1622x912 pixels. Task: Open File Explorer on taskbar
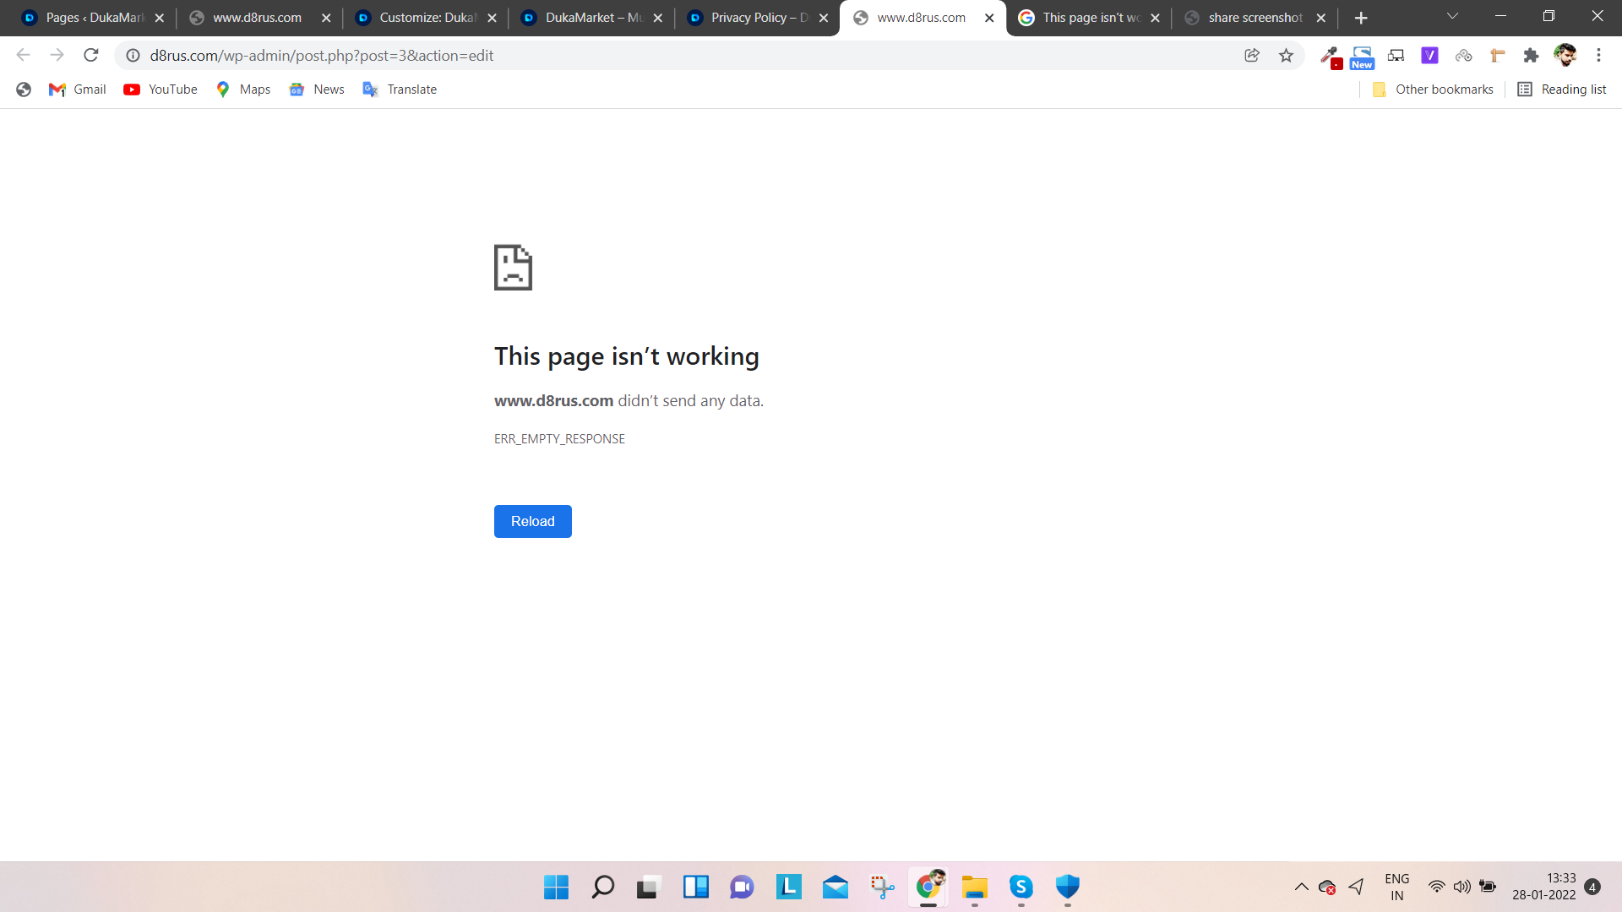pos(975,887)
